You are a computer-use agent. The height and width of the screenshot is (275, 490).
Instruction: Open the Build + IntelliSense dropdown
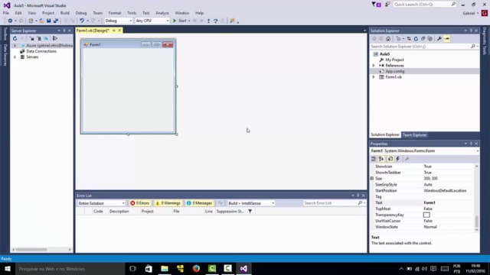[x=251, y=203]
